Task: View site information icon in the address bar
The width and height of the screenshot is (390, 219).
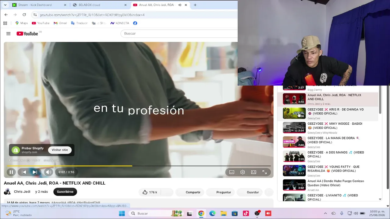Action: (x=35, y=15)
